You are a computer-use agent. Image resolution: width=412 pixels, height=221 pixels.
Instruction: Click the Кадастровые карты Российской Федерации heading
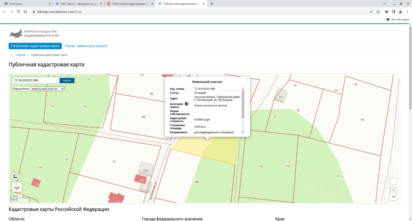(x=59, y=209)
